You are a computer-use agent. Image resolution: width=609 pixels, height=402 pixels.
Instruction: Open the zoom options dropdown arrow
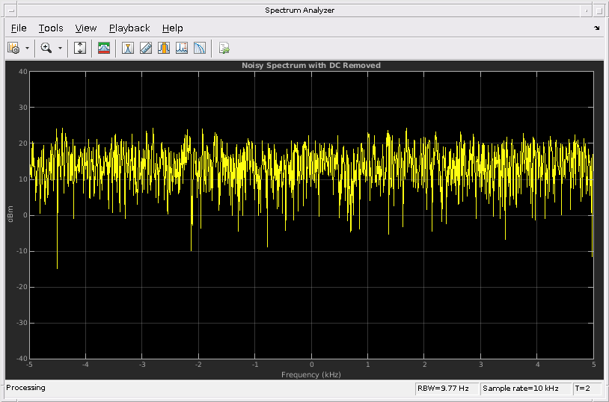click(60, 48)
